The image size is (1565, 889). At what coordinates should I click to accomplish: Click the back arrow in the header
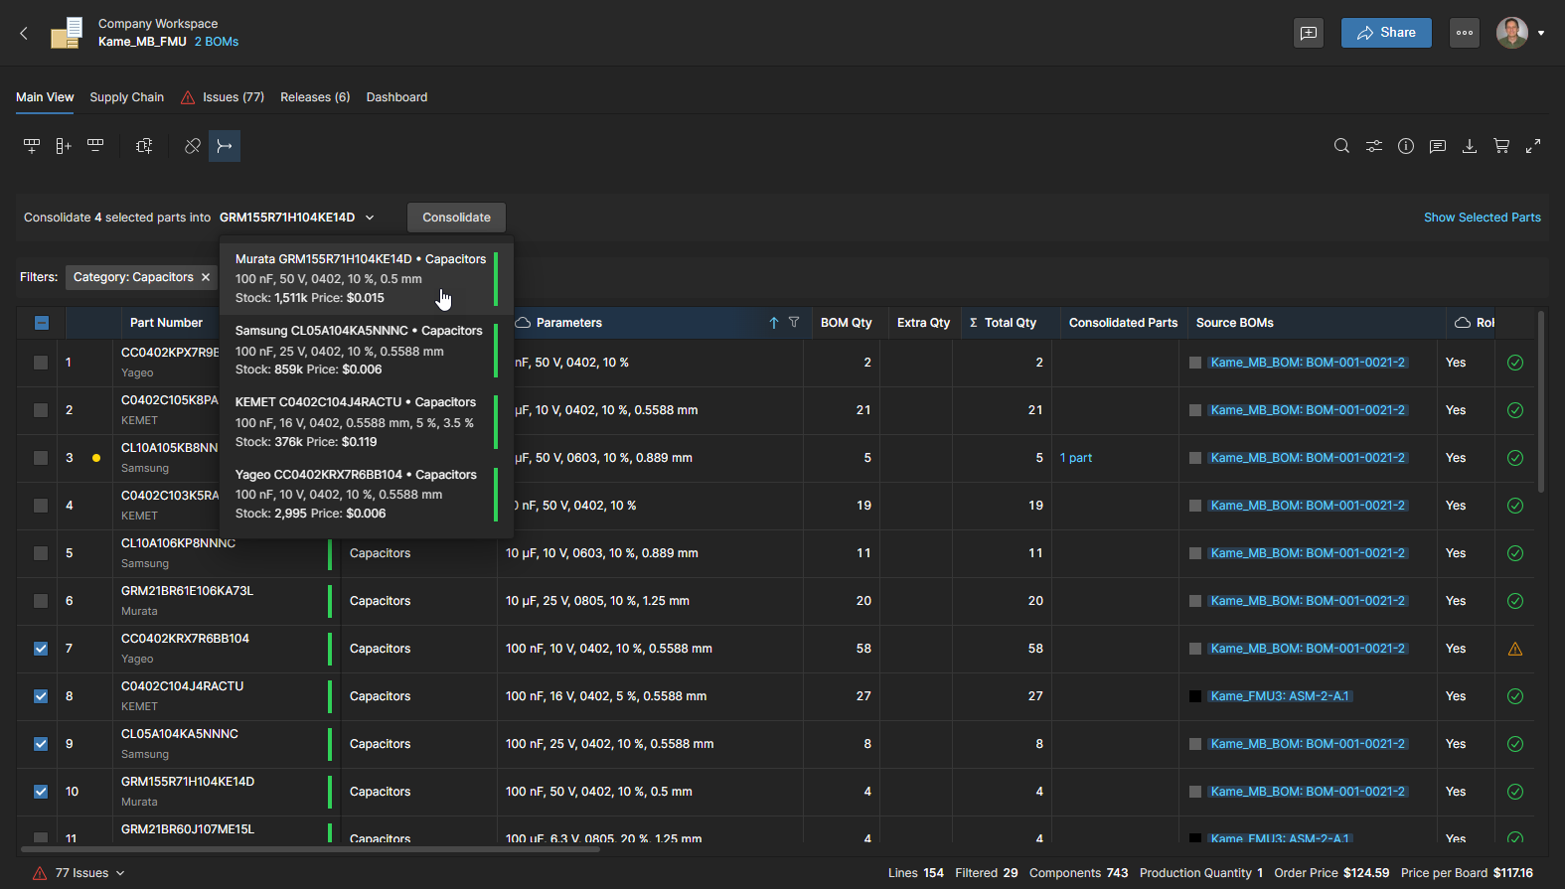[x=24, y=33]
